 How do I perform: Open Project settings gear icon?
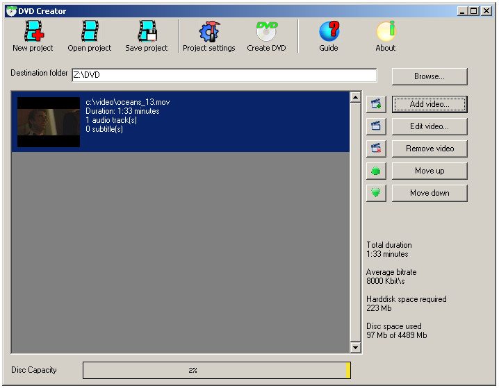(x=209, y=31)
